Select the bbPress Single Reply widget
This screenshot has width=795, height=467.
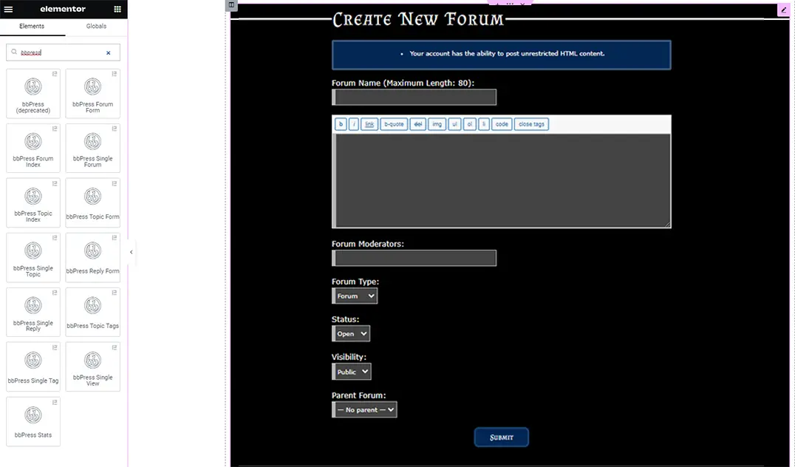pos(33,312)
